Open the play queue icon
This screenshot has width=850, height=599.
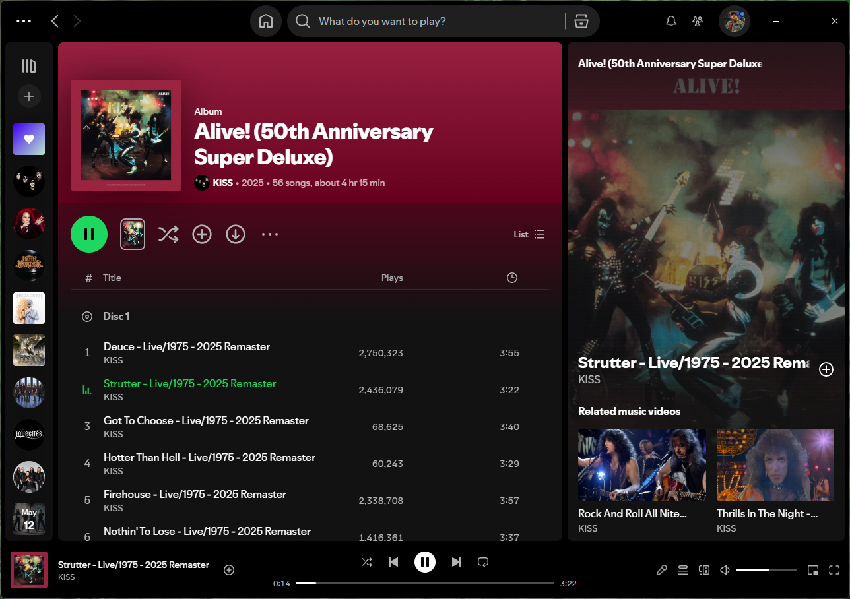pyautogui.click(x=683, y=569)
